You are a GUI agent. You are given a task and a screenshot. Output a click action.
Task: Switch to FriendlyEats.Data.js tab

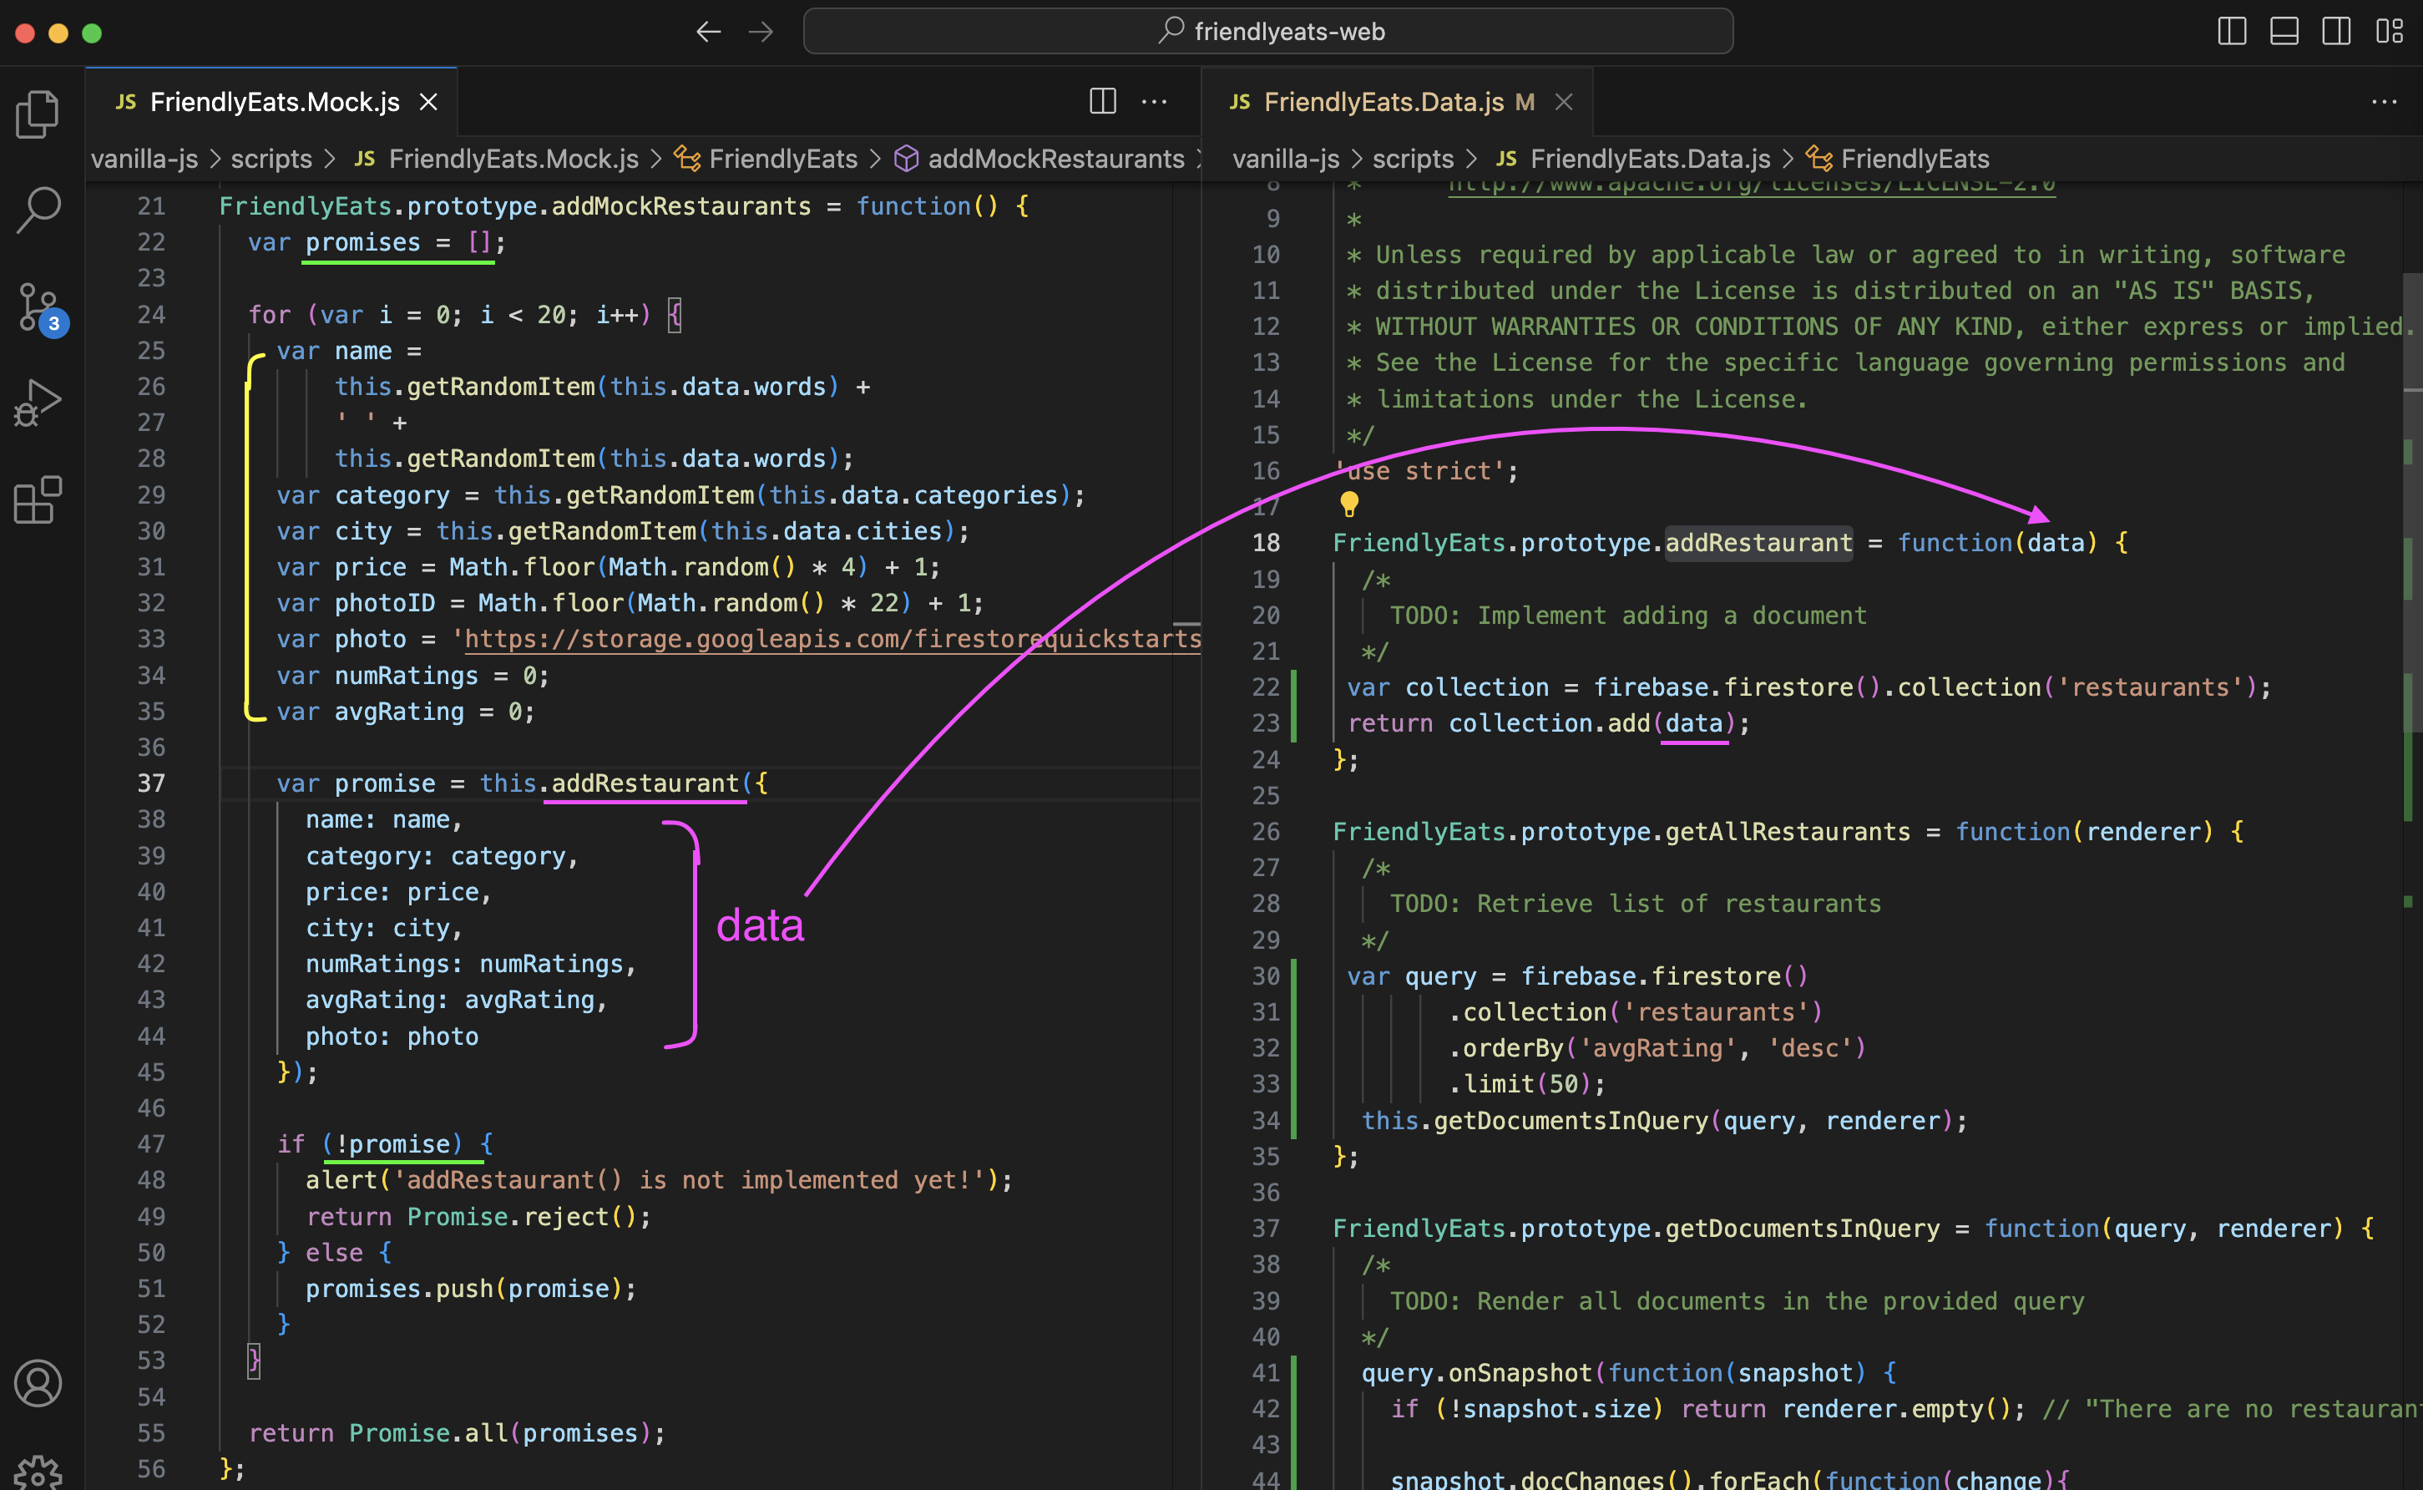(x=1382, y=102)
